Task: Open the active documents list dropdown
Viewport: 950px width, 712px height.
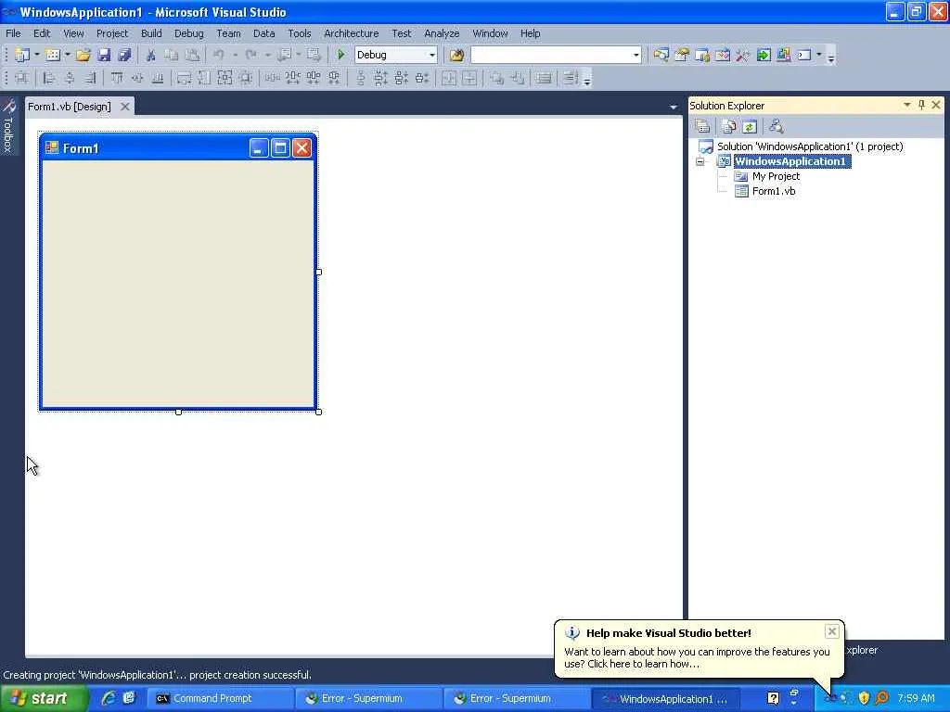Action: pos(674,108)
